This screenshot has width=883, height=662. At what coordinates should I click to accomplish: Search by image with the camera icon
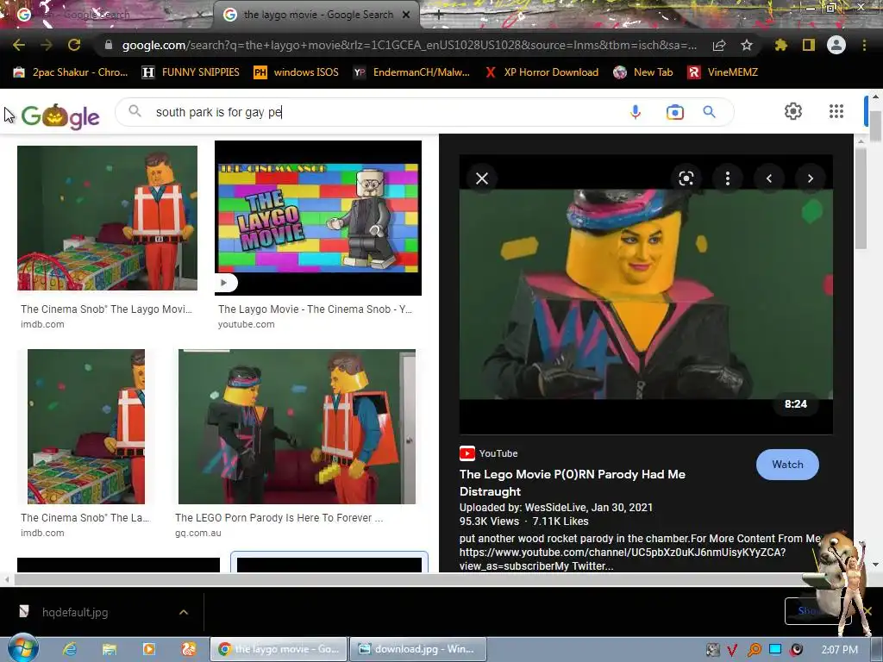674,112
